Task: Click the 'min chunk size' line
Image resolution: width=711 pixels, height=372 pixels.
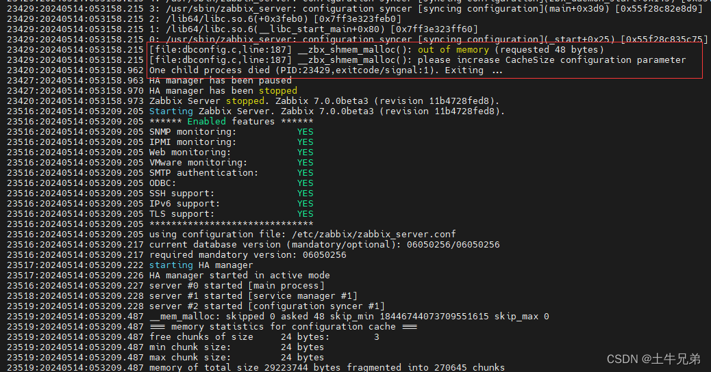Action: [x=237, y=347]
